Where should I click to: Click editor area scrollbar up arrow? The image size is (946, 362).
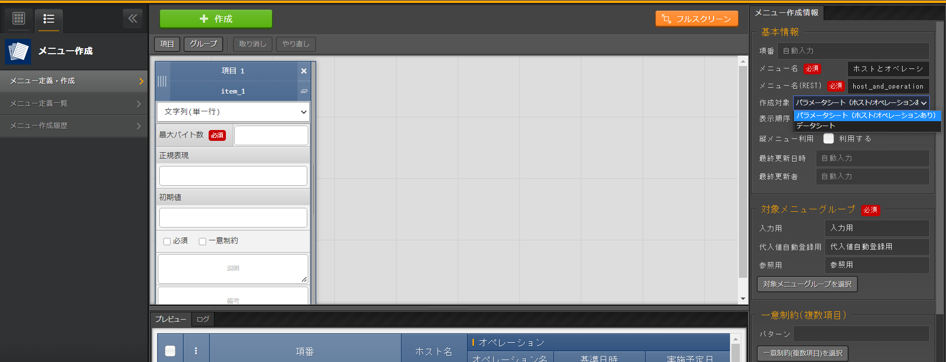[x=743, y=62]
